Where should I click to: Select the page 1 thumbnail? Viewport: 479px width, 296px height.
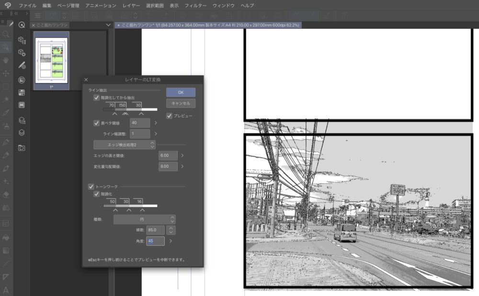[x=52, y=60]
